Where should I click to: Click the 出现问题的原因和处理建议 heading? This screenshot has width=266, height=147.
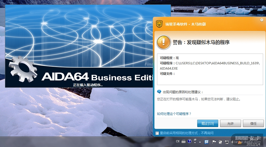tap(183, 92)
